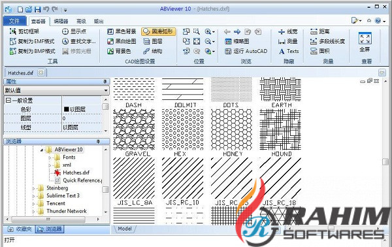
Task: Click the Save floppy disk icon
Action: click(x=37, y=10)
